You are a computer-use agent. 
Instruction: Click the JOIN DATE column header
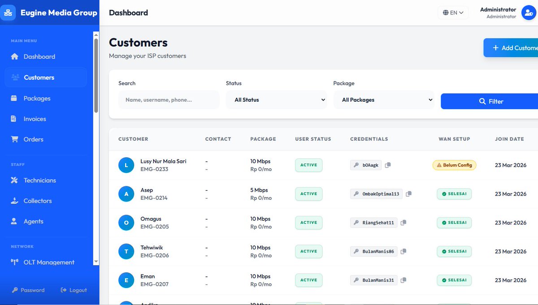click(509, 139)
